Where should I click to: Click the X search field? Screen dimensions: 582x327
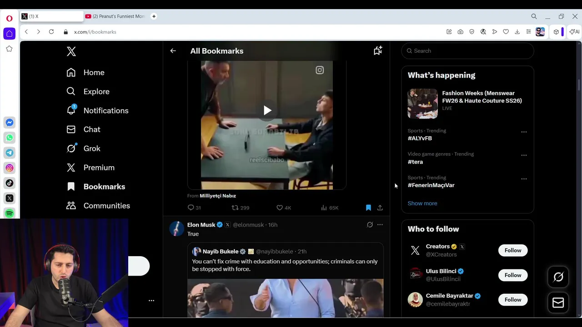pos(467,51)
